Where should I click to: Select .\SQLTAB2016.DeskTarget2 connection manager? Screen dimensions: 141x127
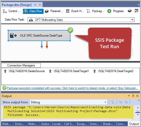pyautogui.click(x=113, y=71)
